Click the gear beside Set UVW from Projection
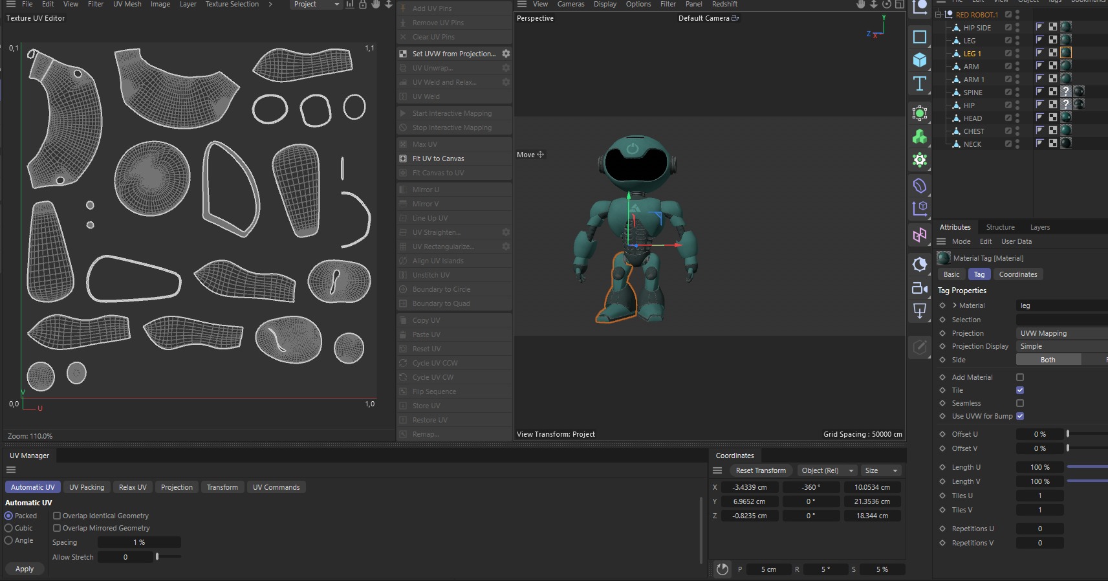The image size is (1108, 581). pos(506,54)
